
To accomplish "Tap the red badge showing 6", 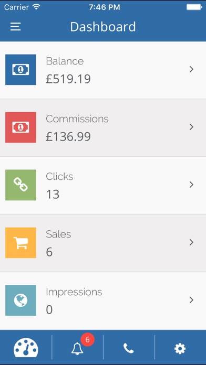I will click(87, 340).
